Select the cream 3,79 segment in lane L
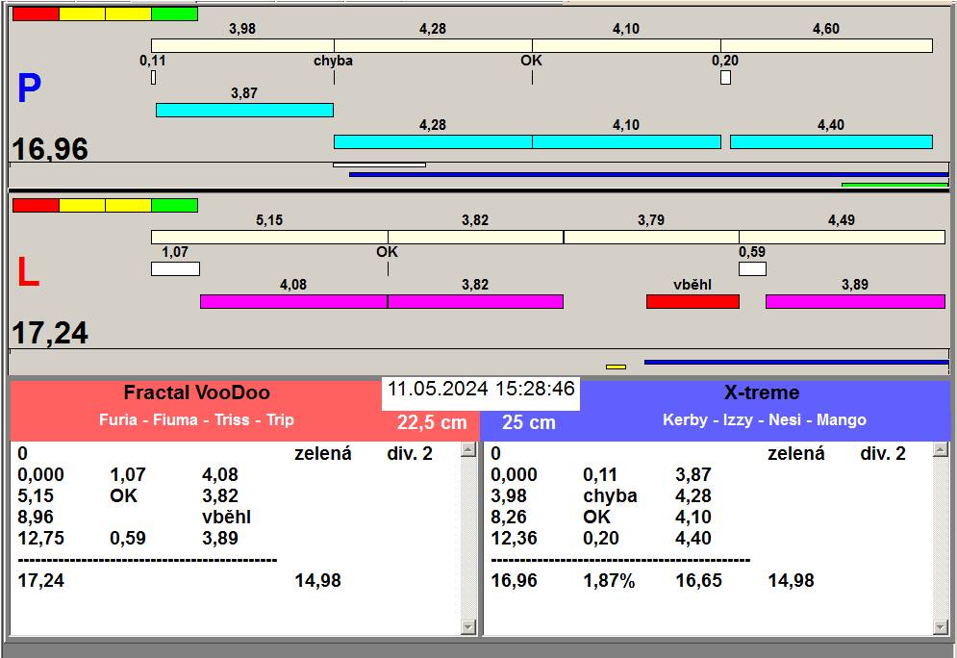Viewport: 957px width, 658px height. tap(651, 237)
